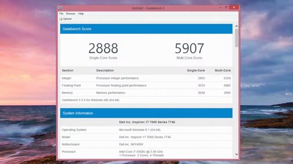Image resolution: width=293 pixels, height=164 pixels.
Task: Click the 'Untitled - Geekbench 3' title bar text
Action: tap(148, 8)
